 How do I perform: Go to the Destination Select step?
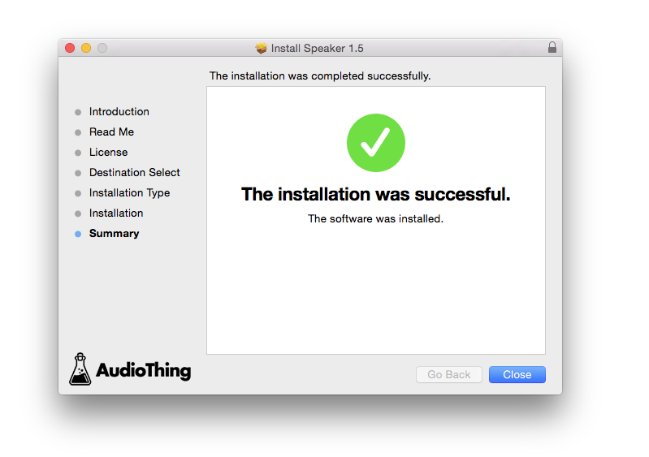coord(134,173)
